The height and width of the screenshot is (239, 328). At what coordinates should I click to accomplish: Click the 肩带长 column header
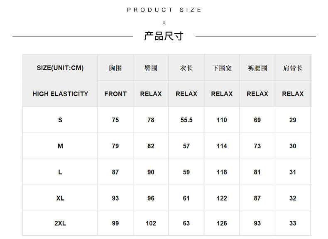293,68
